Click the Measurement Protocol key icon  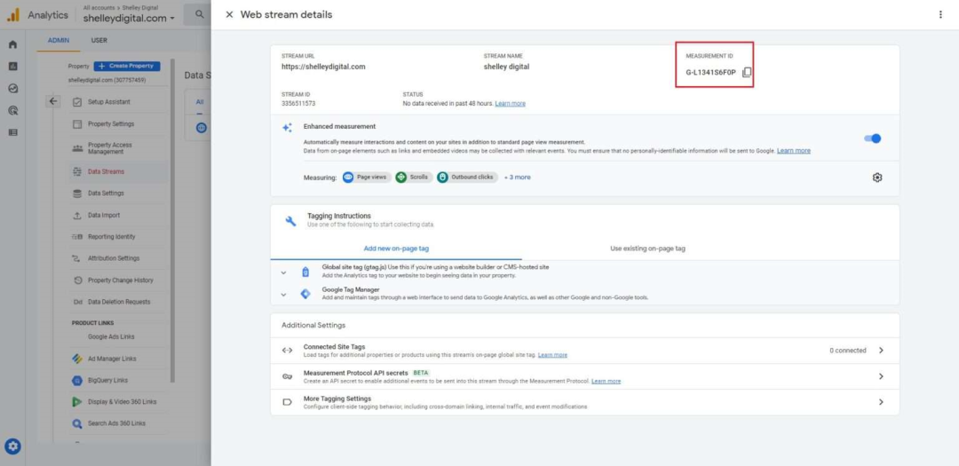[287, 376]
